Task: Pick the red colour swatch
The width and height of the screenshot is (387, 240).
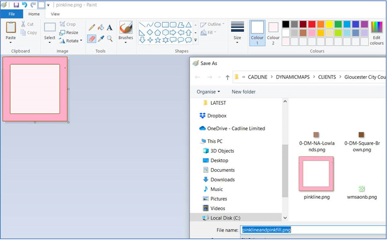Action: 312,24
